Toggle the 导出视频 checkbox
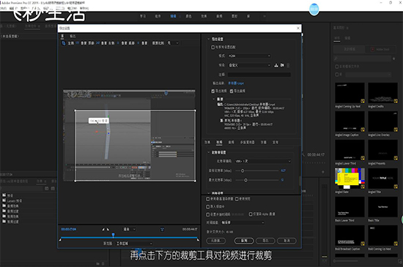 coord(212,91)
